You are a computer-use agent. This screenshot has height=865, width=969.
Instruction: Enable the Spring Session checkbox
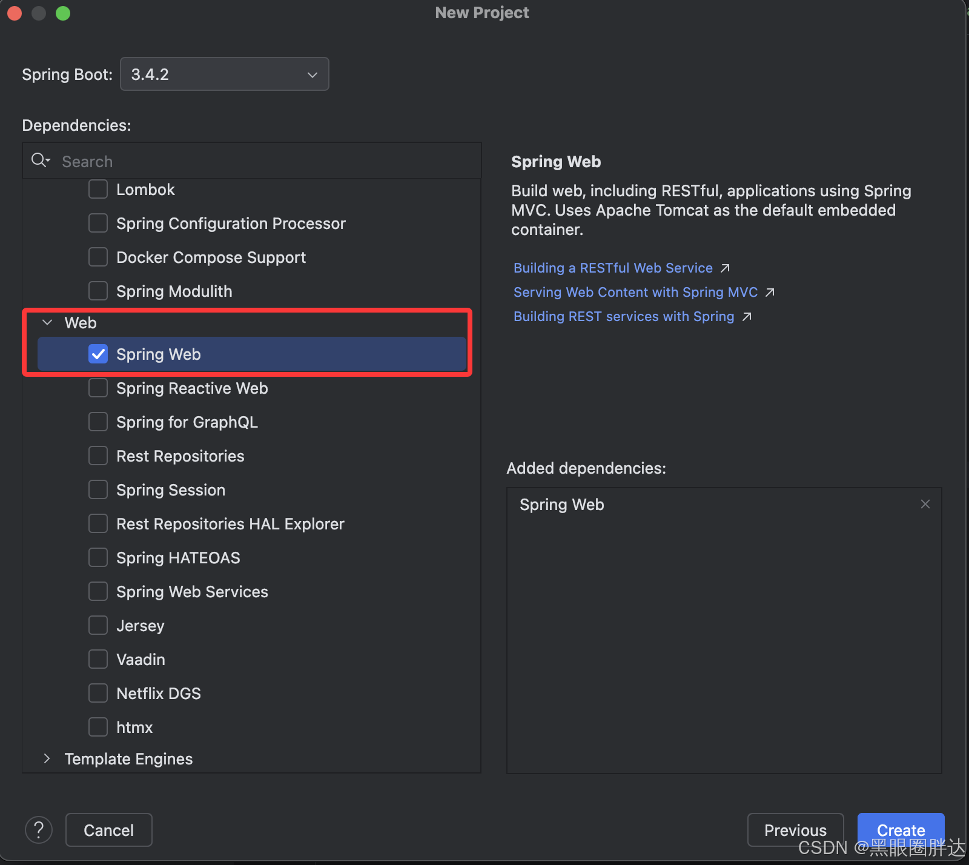[x=98, y=489]
